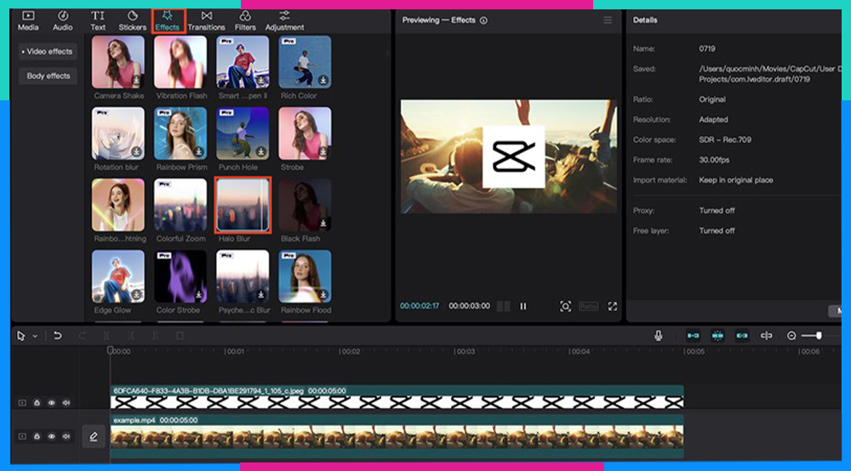Download the Black Flash effect
Viewport: 851px width, 471px height.
(323, 223)
